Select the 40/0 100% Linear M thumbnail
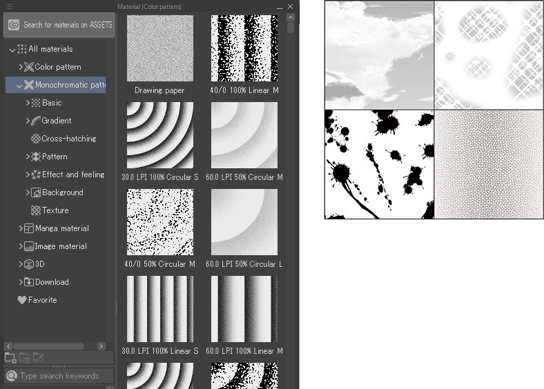This screenshot has height=389, width=544. [x=244, y=48]
